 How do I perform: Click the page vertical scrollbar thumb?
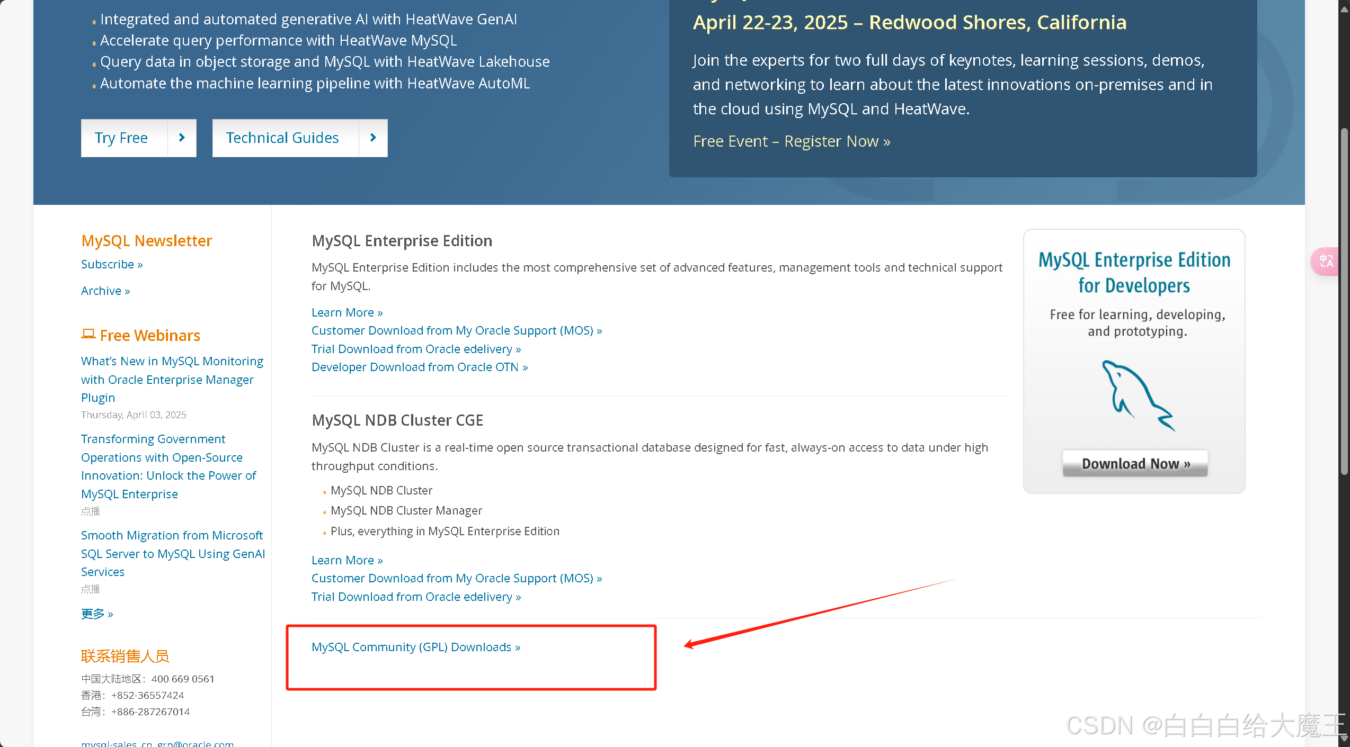coord(1344,302)
